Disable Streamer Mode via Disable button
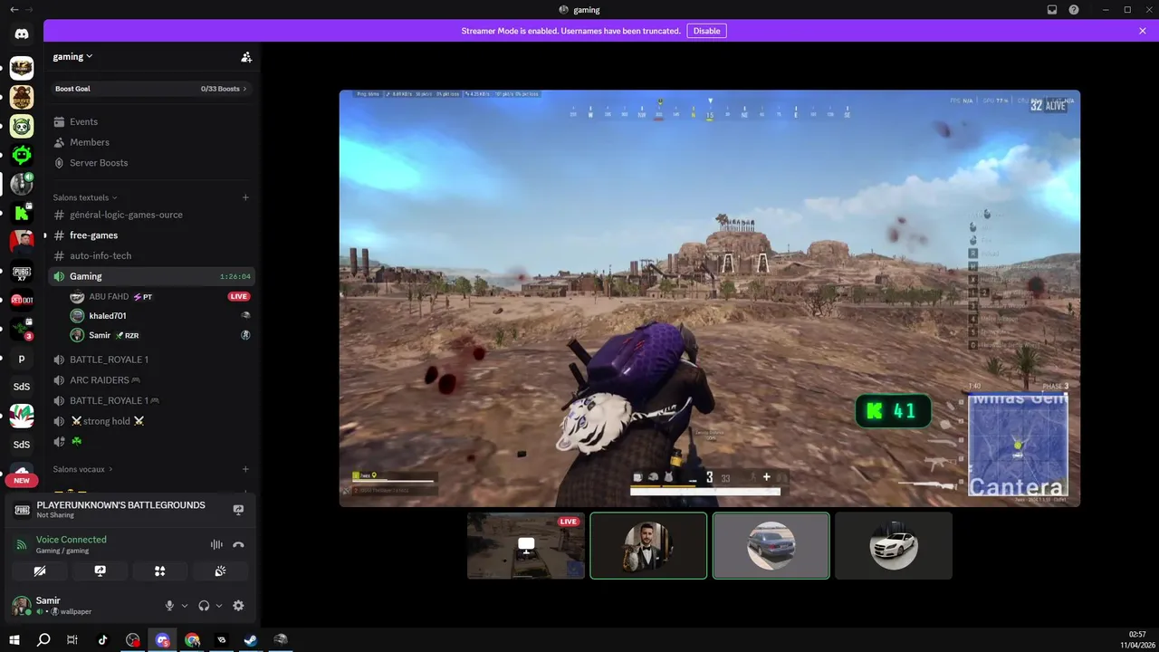1159x652 pixels. click(x=706, y=31)
